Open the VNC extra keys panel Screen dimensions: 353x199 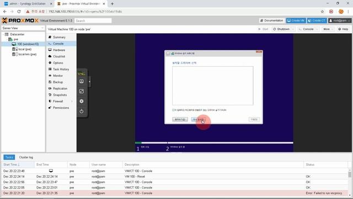pos(82,81)
